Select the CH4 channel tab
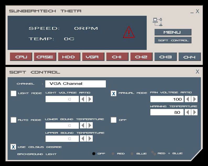The width and height of the screenshot is (208, 166). click(x=190, y=57)
